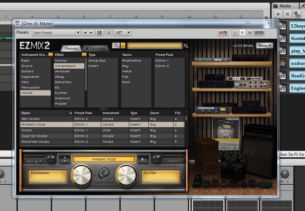Go to the next preset in the toolbar
This screenshot has height=211, width=305.
click(91, 33)
